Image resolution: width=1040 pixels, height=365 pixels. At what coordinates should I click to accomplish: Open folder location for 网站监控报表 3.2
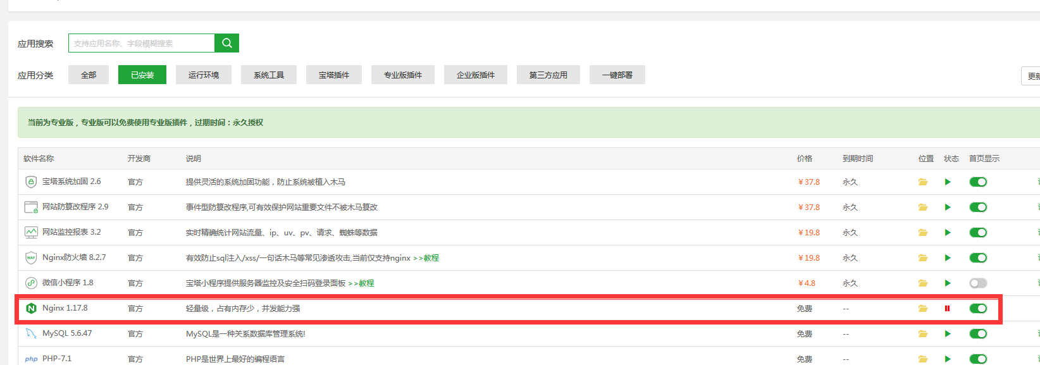(923, 233)
